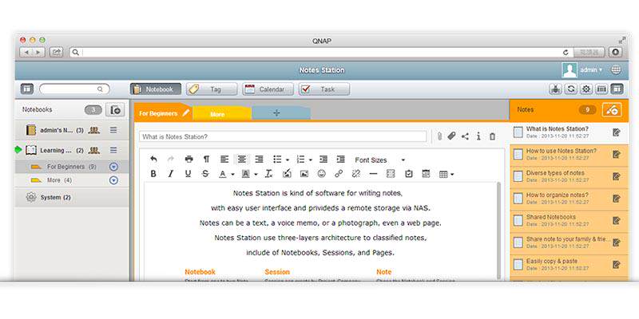Insert a calendar date into the note
This screenshot has height=319, width=639.
[426, 174]
